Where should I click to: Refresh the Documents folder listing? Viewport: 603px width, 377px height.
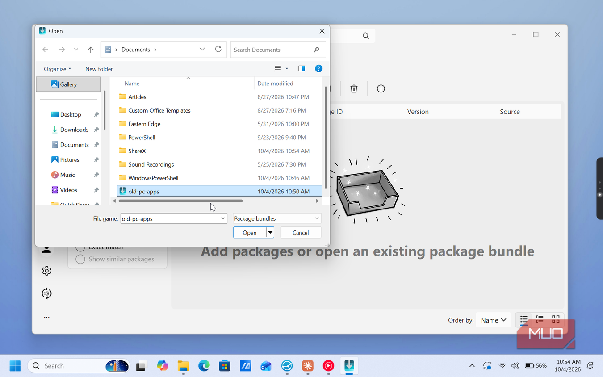[218, 49]
